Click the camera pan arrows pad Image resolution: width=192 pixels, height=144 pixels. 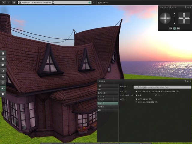184,18
